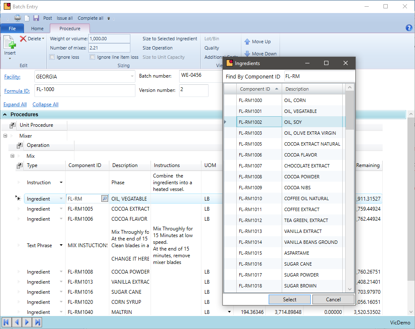Select the Insert icon in the Edit group
The height and width of the screenshot is (329, 415).
pyautogui.click(x=9, y=42)
